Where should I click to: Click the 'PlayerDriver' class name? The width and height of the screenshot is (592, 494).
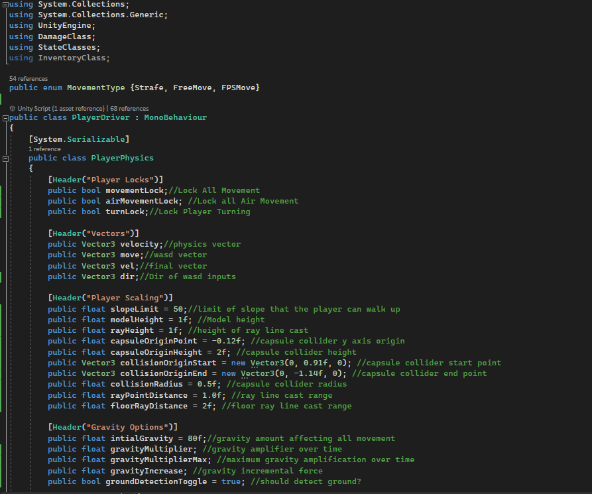pos(101,117)
